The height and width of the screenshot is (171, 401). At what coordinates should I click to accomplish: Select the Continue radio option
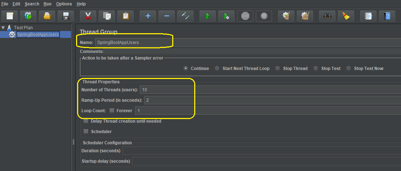coord(186,68)
